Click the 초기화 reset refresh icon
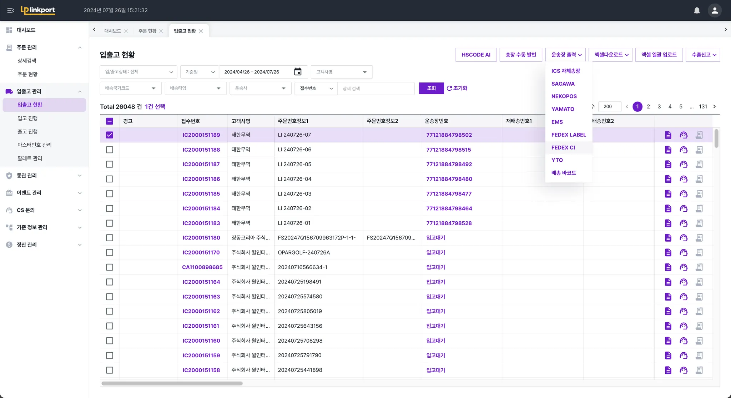The image size is (731, 398). (x=449, y=88)
